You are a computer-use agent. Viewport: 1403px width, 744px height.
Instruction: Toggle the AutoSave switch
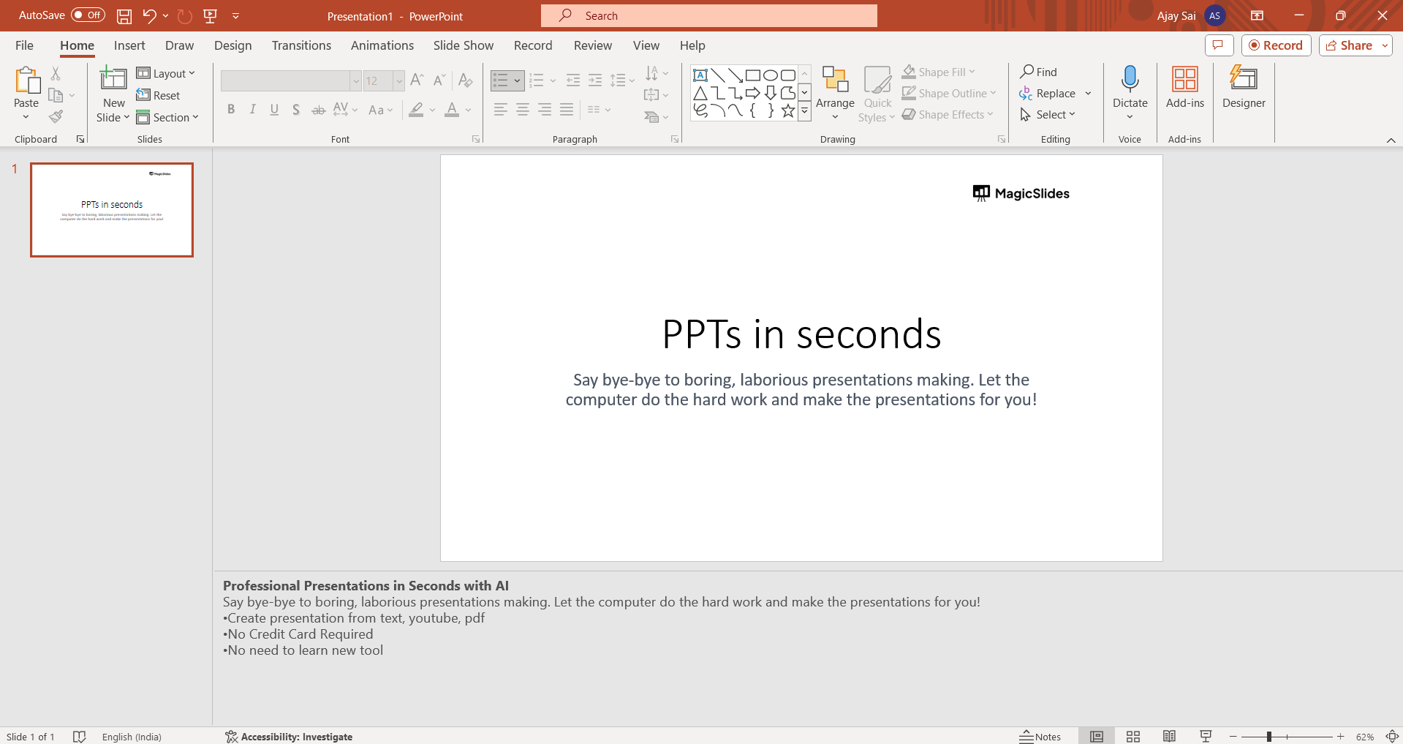[88, 15]
